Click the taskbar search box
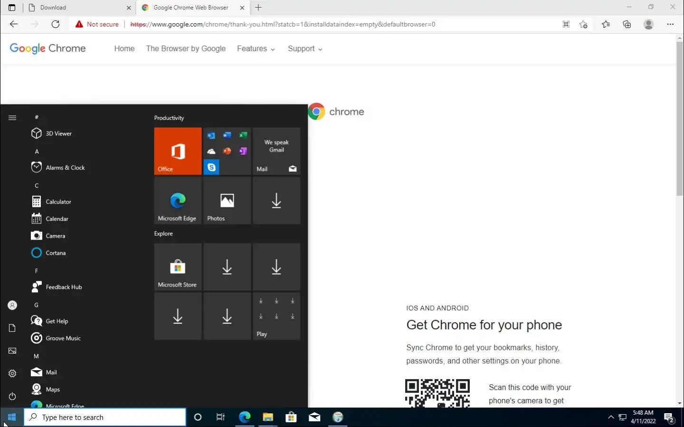The width and height of the screenshot is (684, 427). 105,418
